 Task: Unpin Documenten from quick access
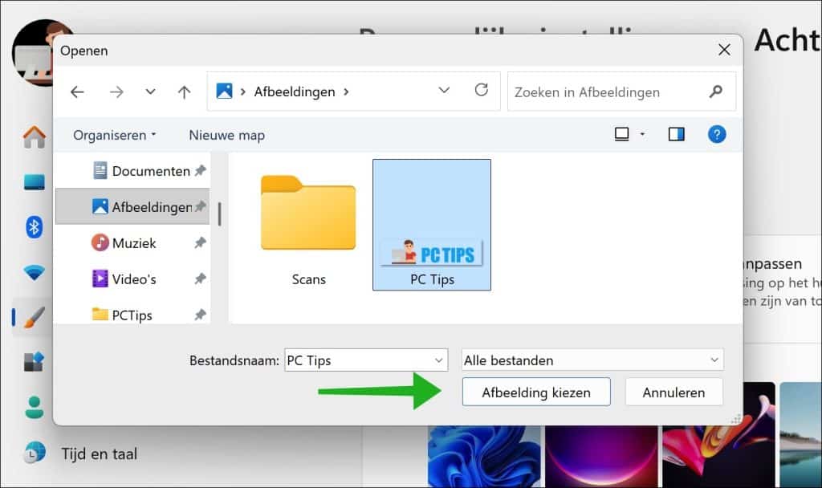[200, 170]
